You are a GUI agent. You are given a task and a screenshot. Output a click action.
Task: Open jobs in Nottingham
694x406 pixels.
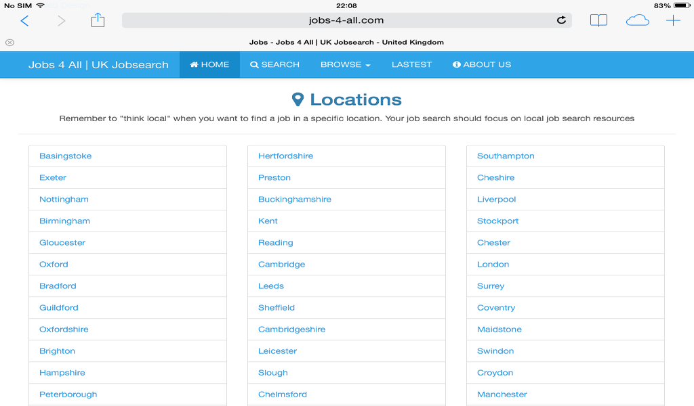64,199
